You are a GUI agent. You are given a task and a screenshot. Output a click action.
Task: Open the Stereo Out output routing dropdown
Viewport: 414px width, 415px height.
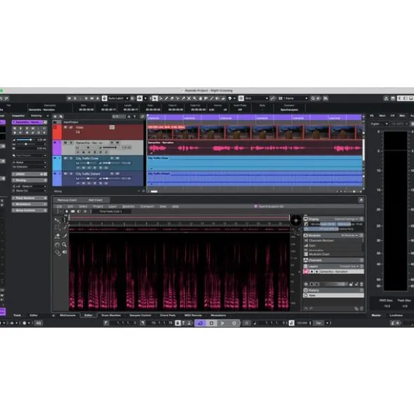(29, 191)
